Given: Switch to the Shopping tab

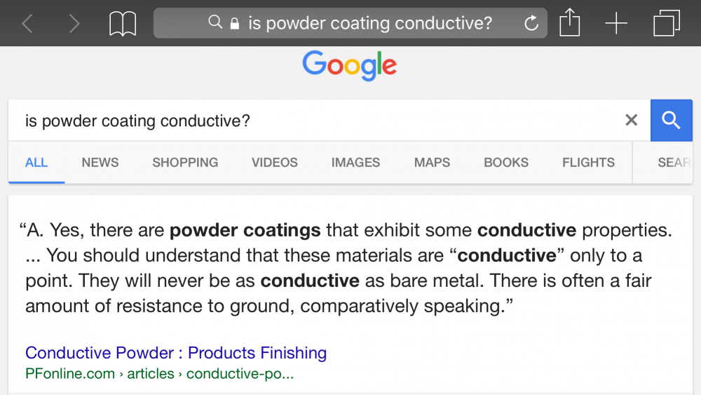Looking at the screenshot, I should (x=185, y=162).
